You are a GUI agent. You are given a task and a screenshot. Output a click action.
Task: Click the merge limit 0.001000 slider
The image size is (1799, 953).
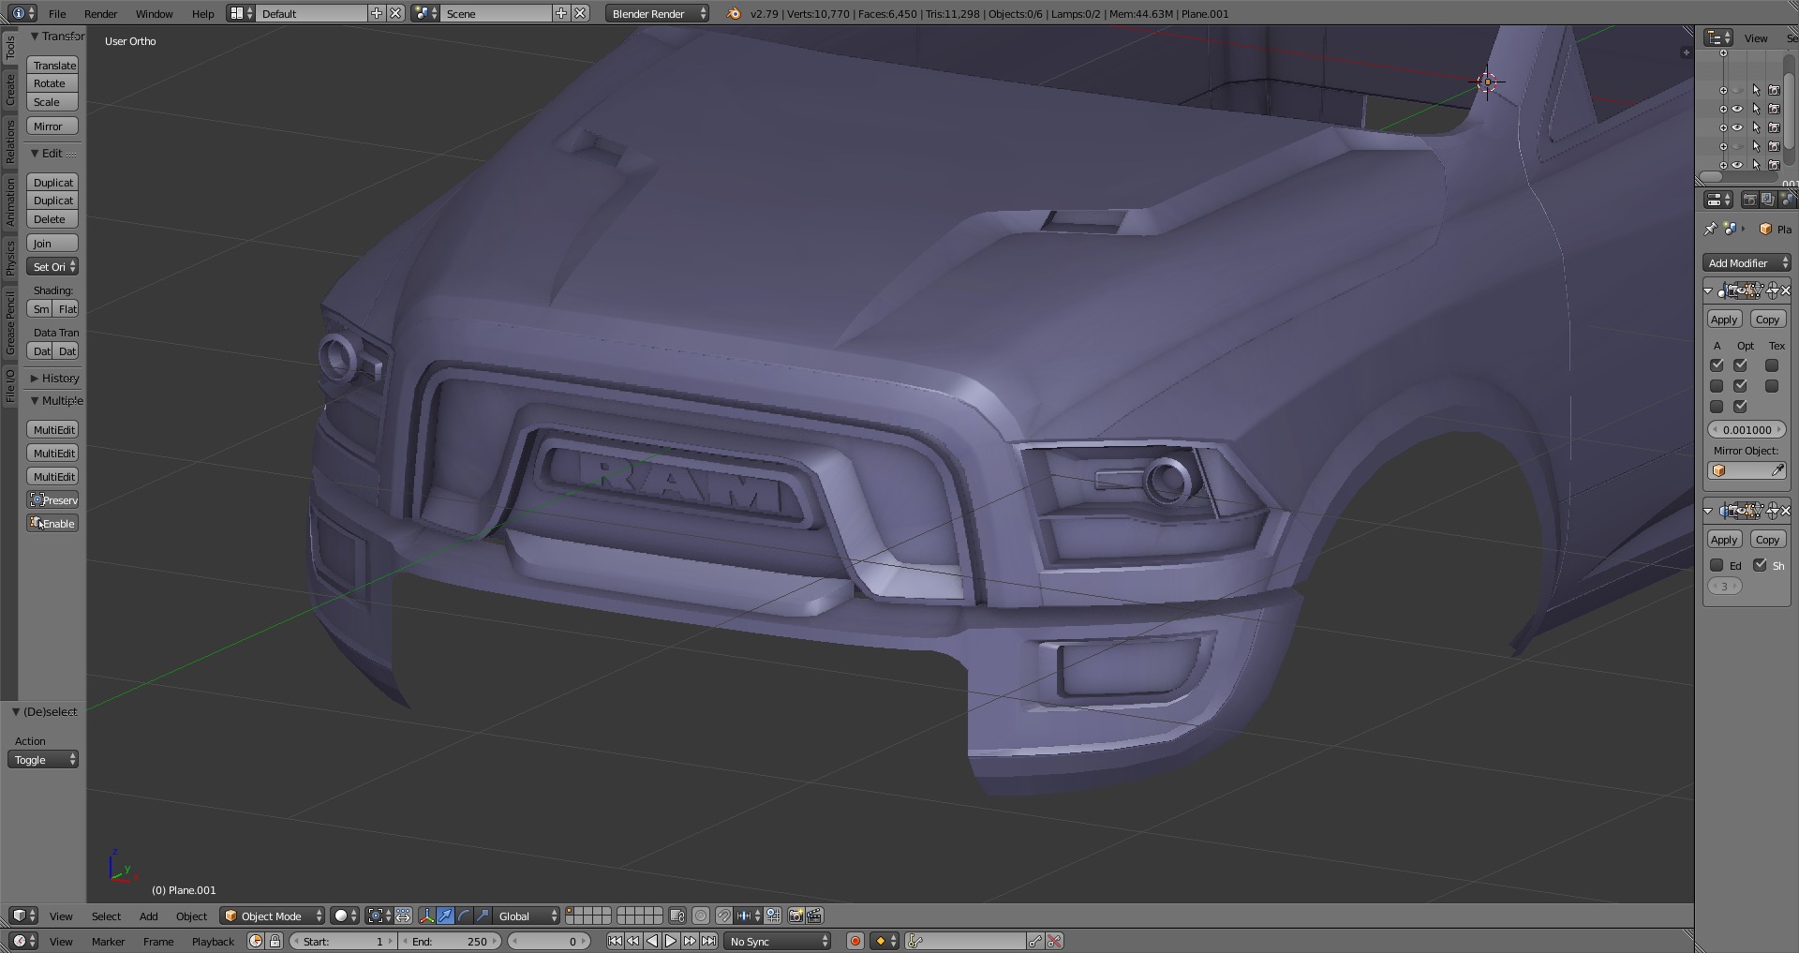tap(1747, 430)
